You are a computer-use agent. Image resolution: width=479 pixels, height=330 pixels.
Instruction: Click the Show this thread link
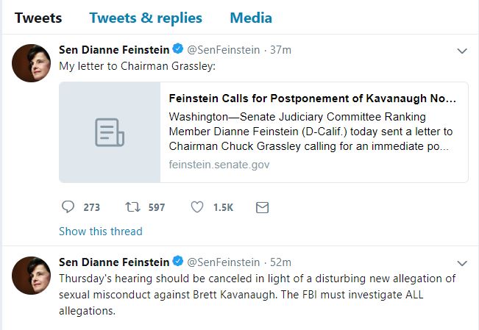pyautogui.click(x=101, y=231)
